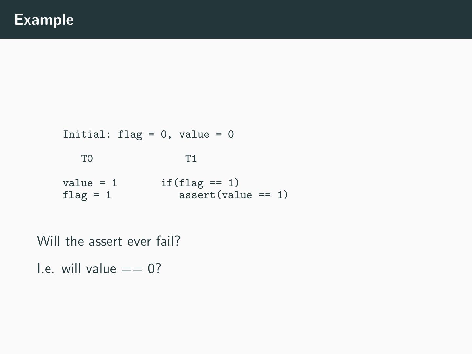This screenshot has height=354, width=472.
Task: Click the "I.e. will value == 0?" line
Action: click(x=99, y=269)
